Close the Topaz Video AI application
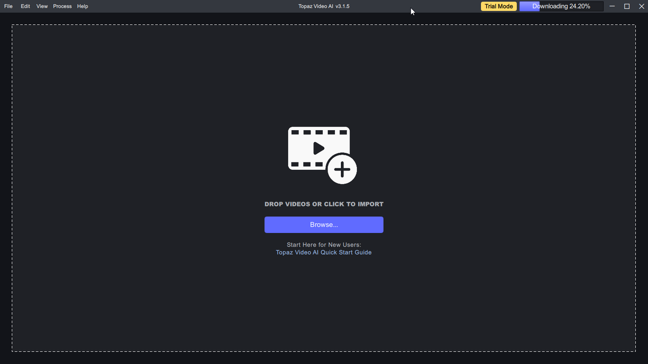This screenshot has height=364, width=648. click(642, 6)
